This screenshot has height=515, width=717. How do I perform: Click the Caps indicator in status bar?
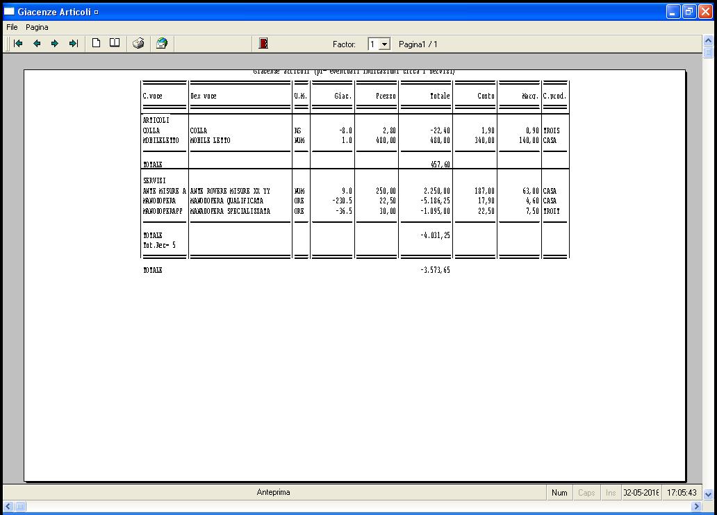[x=586, y=493]
